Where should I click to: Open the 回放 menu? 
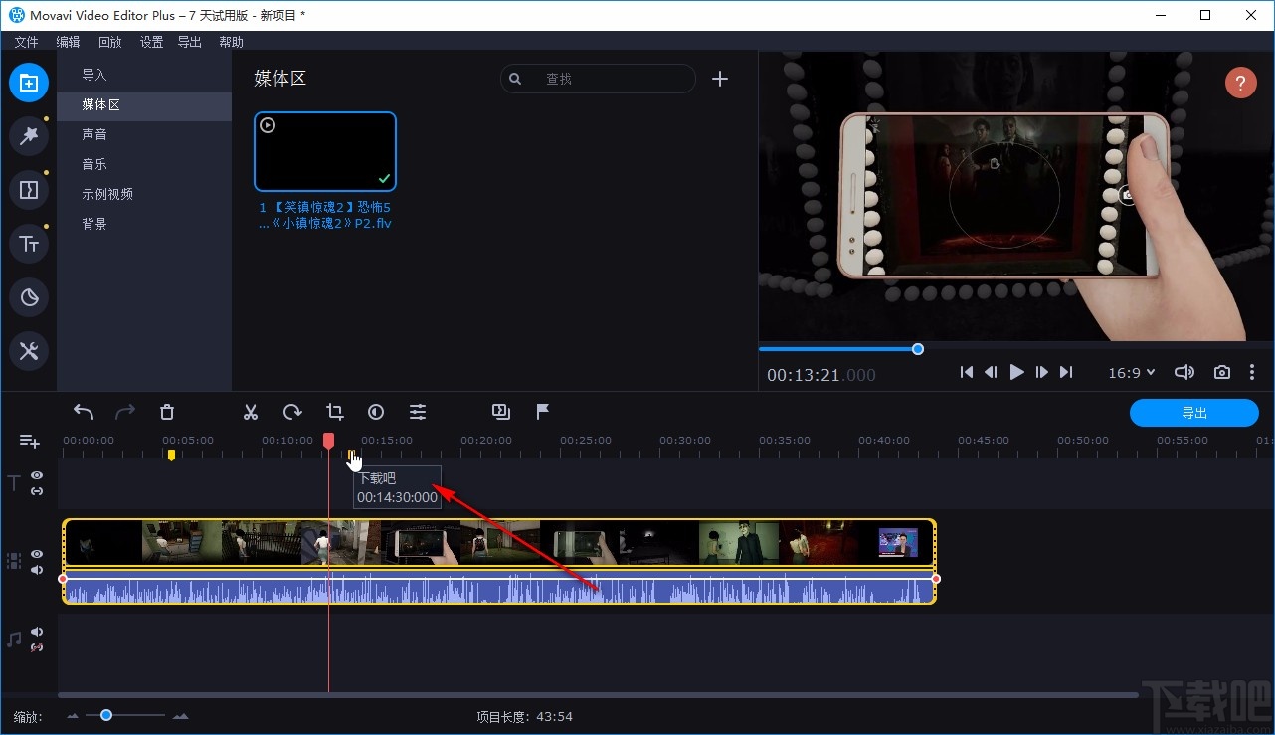[109, 42]
